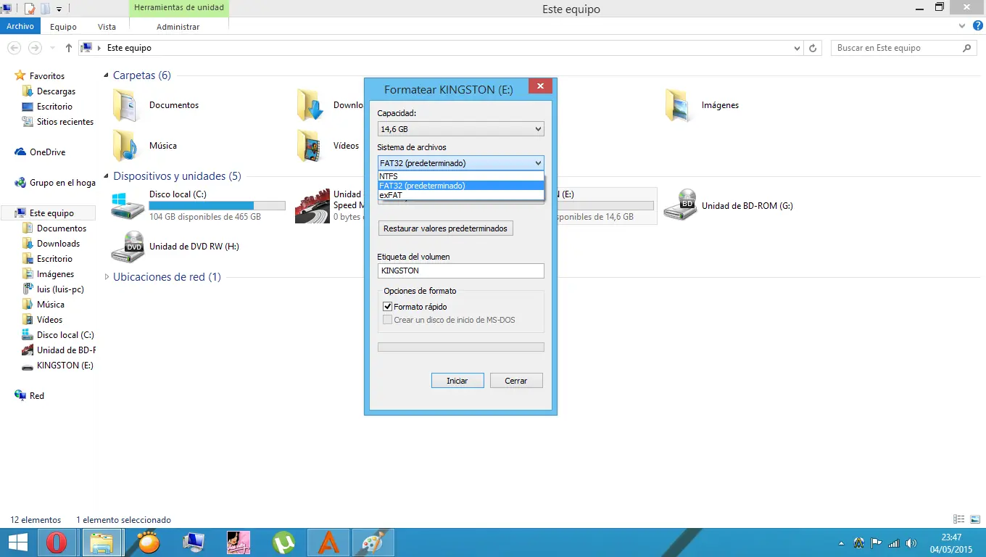
Task: Switch to details view layout icon
Action: pyautogui.click(x=960, y=519)
